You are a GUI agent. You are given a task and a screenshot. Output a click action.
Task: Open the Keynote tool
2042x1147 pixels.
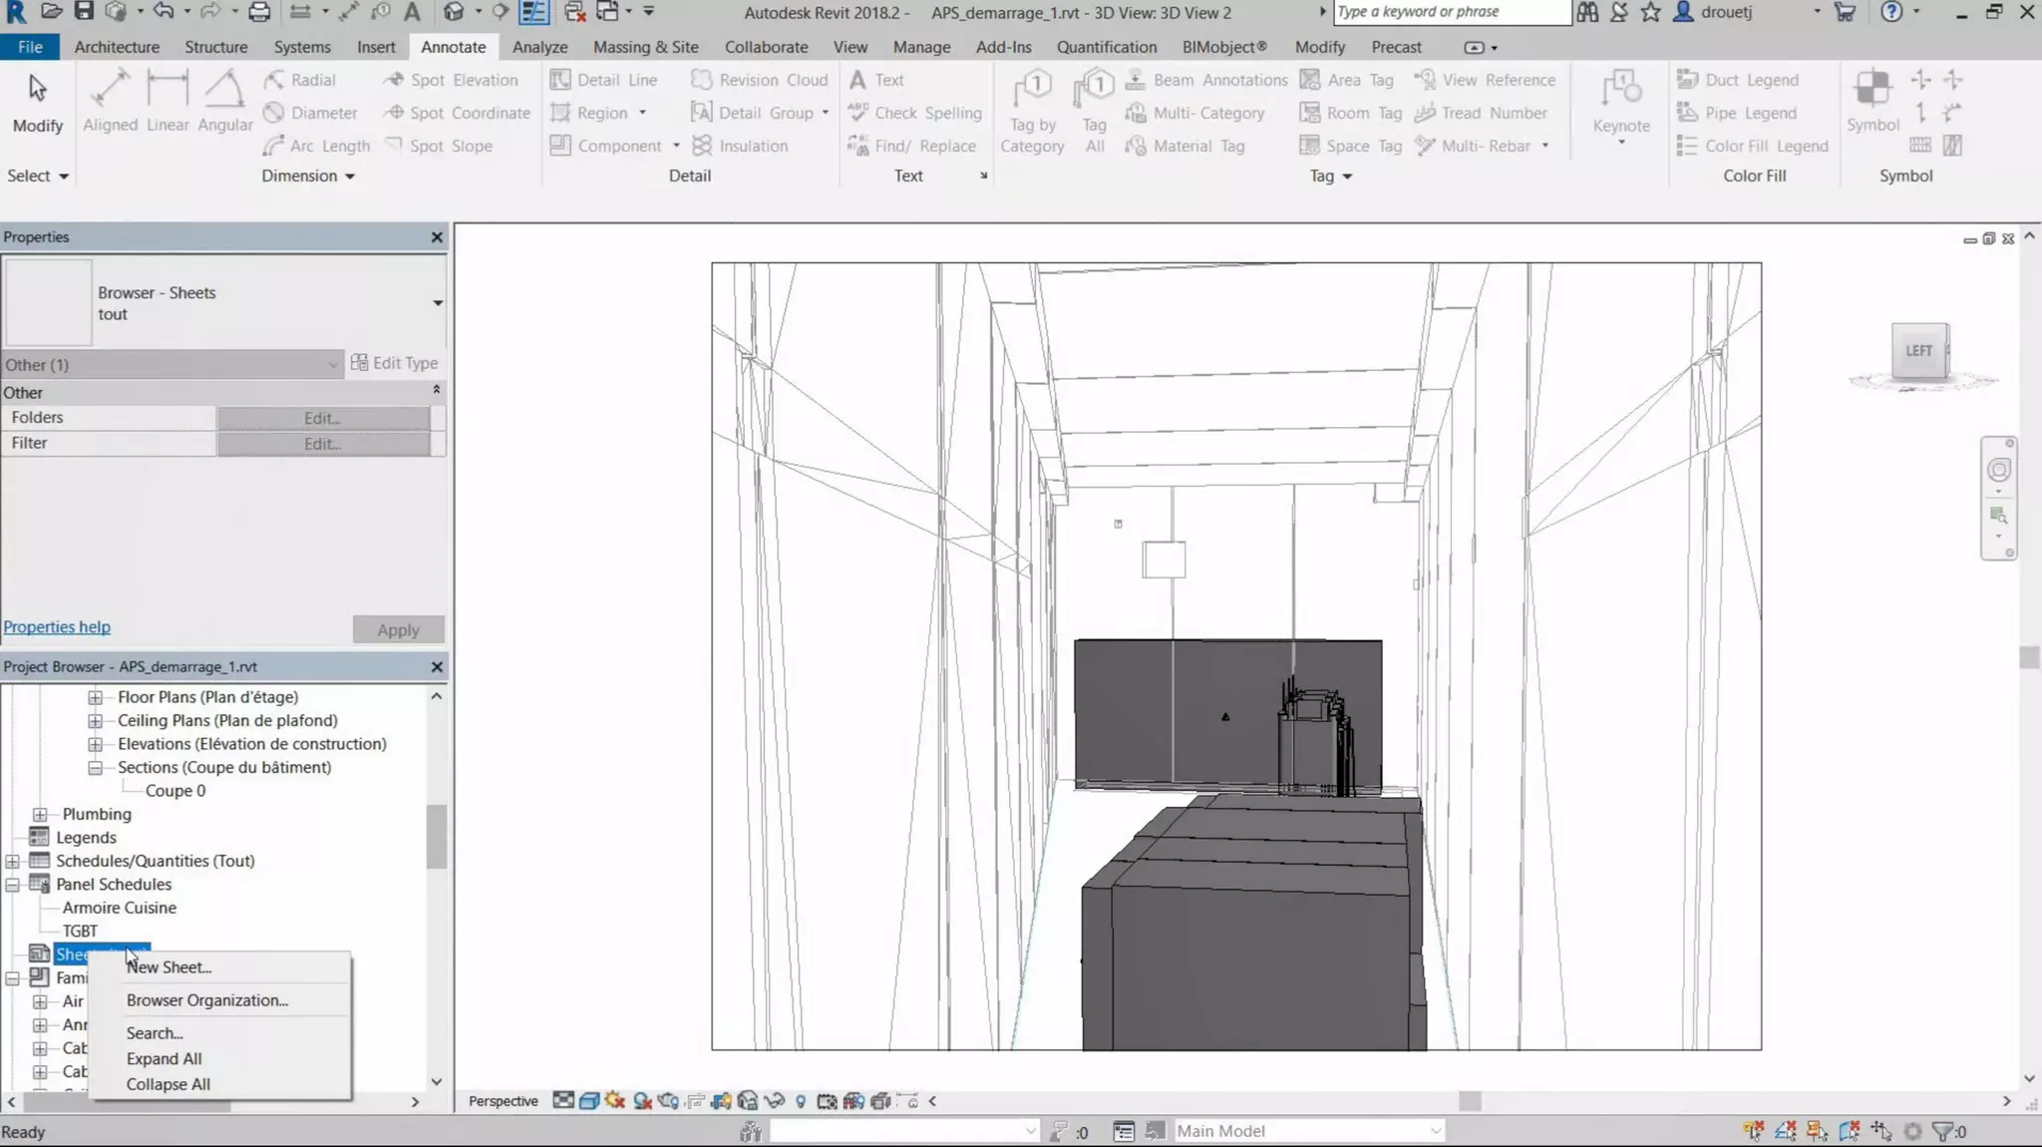coord(1621,107)
